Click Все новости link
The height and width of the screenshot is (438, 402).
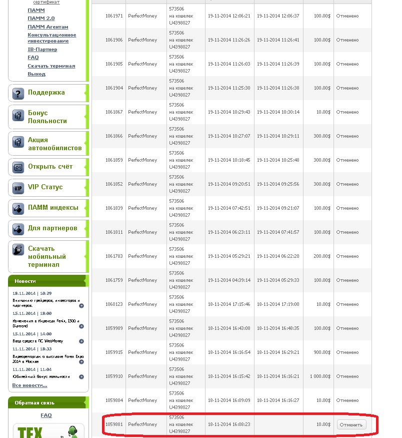click(30, 385)
